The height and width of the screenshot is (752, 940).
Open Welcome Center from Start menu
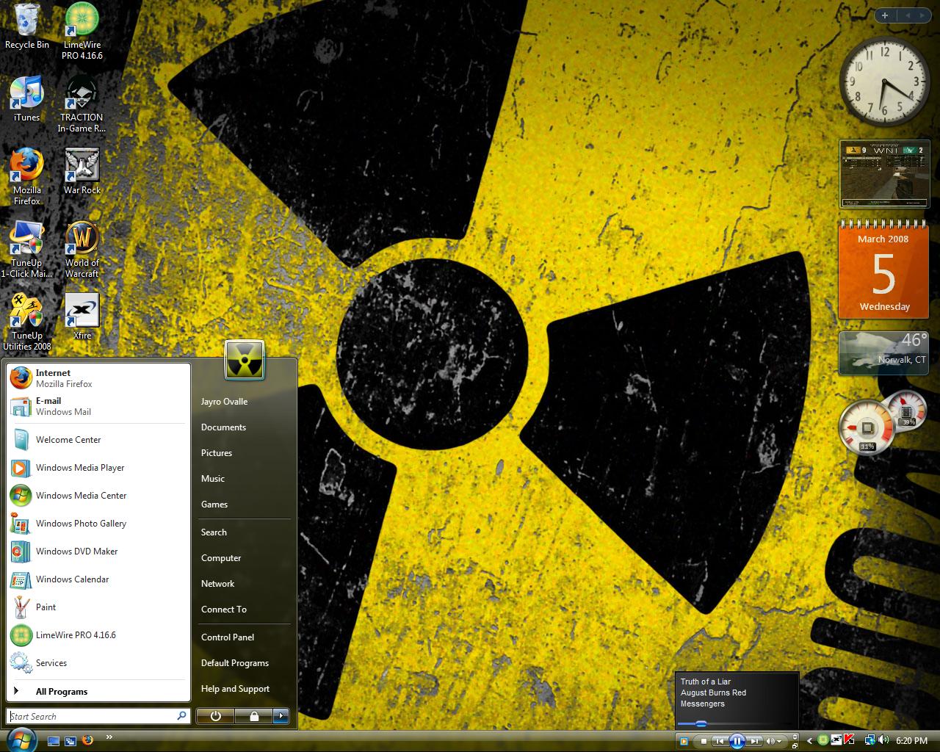(99, 440)
